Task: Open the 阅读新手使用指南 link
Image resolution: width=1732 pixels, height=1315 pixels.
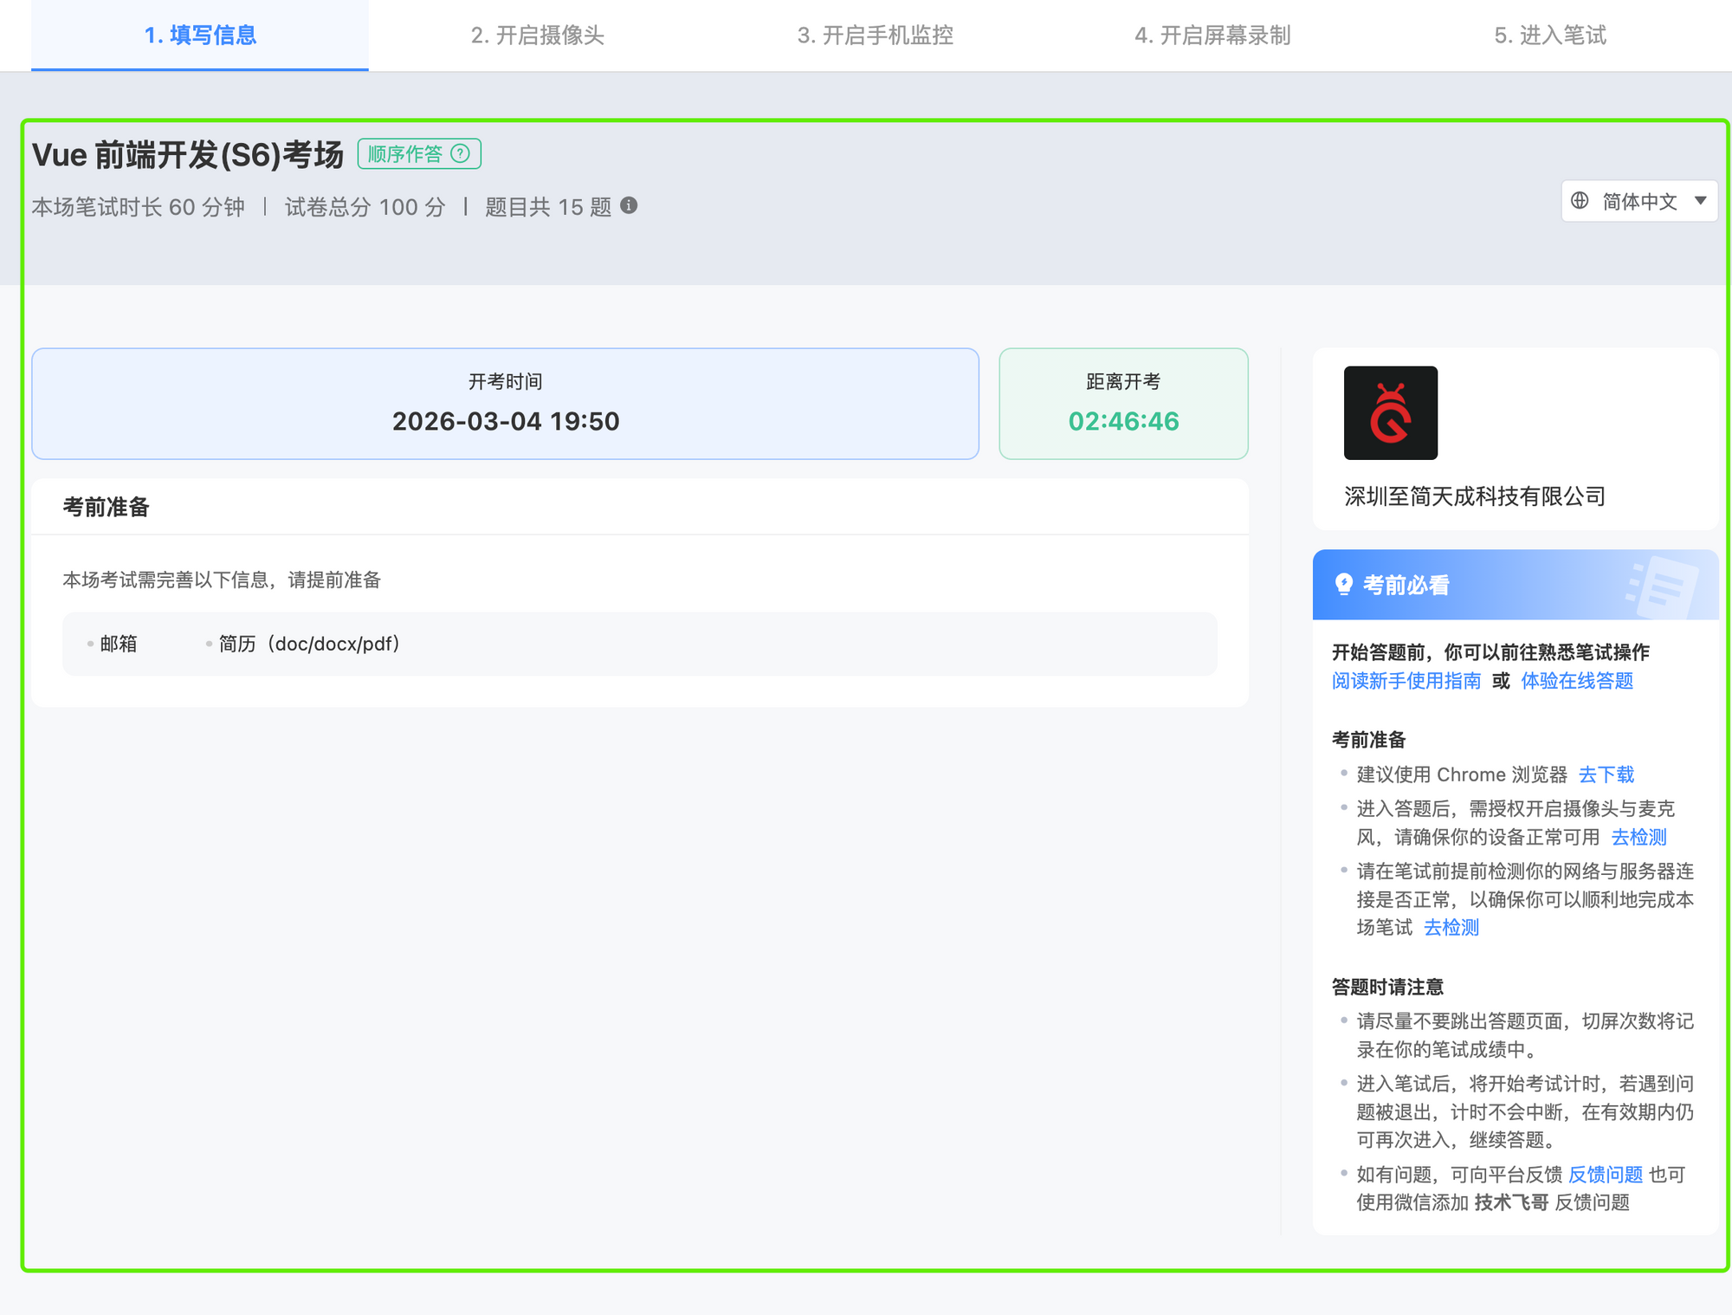Action: 1406,681
